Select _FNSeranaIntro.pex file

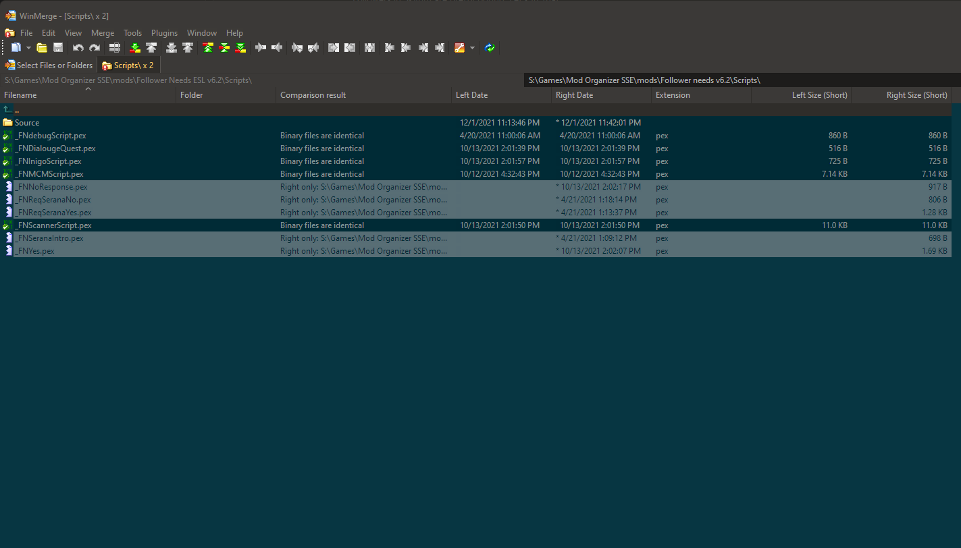pyautogui.click(x=475, y=238)
